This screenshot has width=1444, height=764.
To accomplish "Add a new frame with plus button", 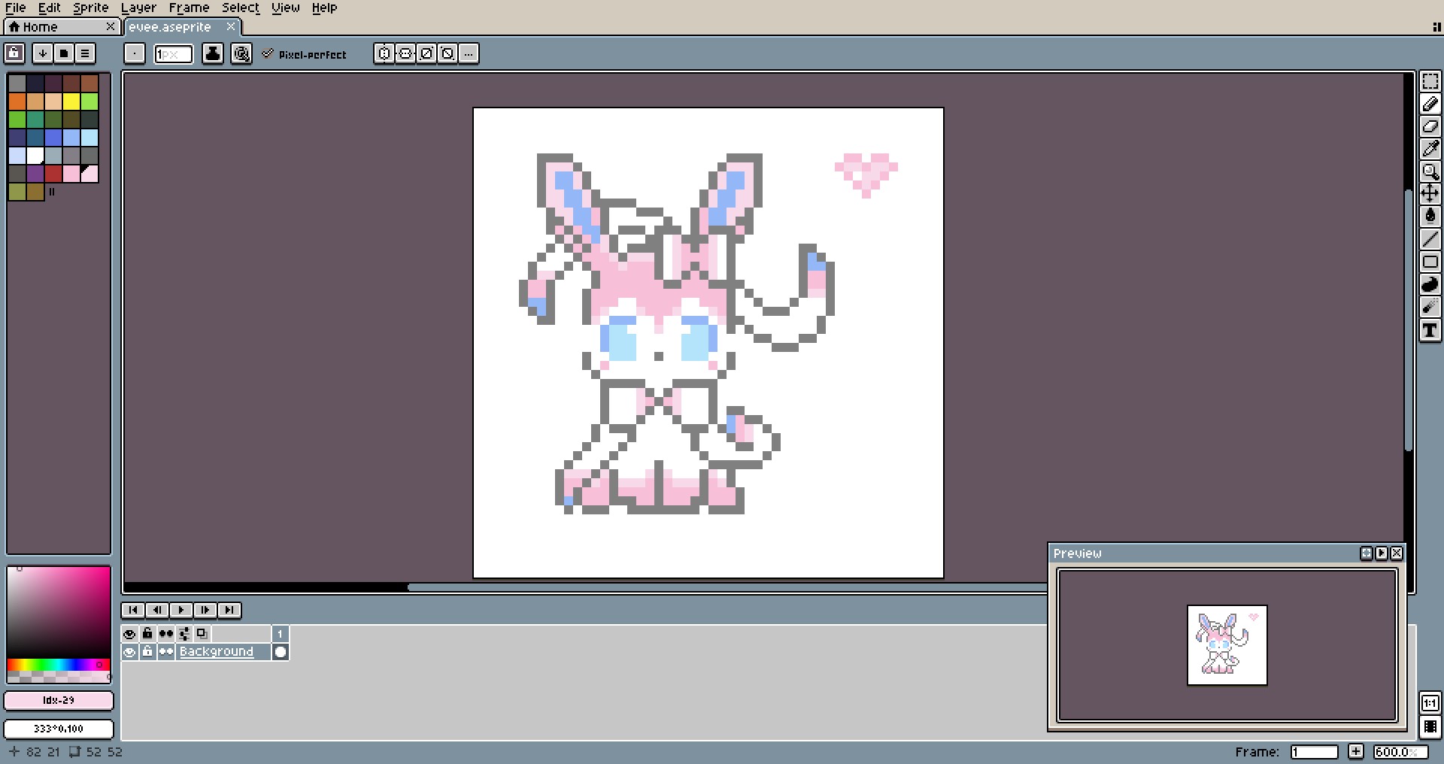I will [1356, 751].
